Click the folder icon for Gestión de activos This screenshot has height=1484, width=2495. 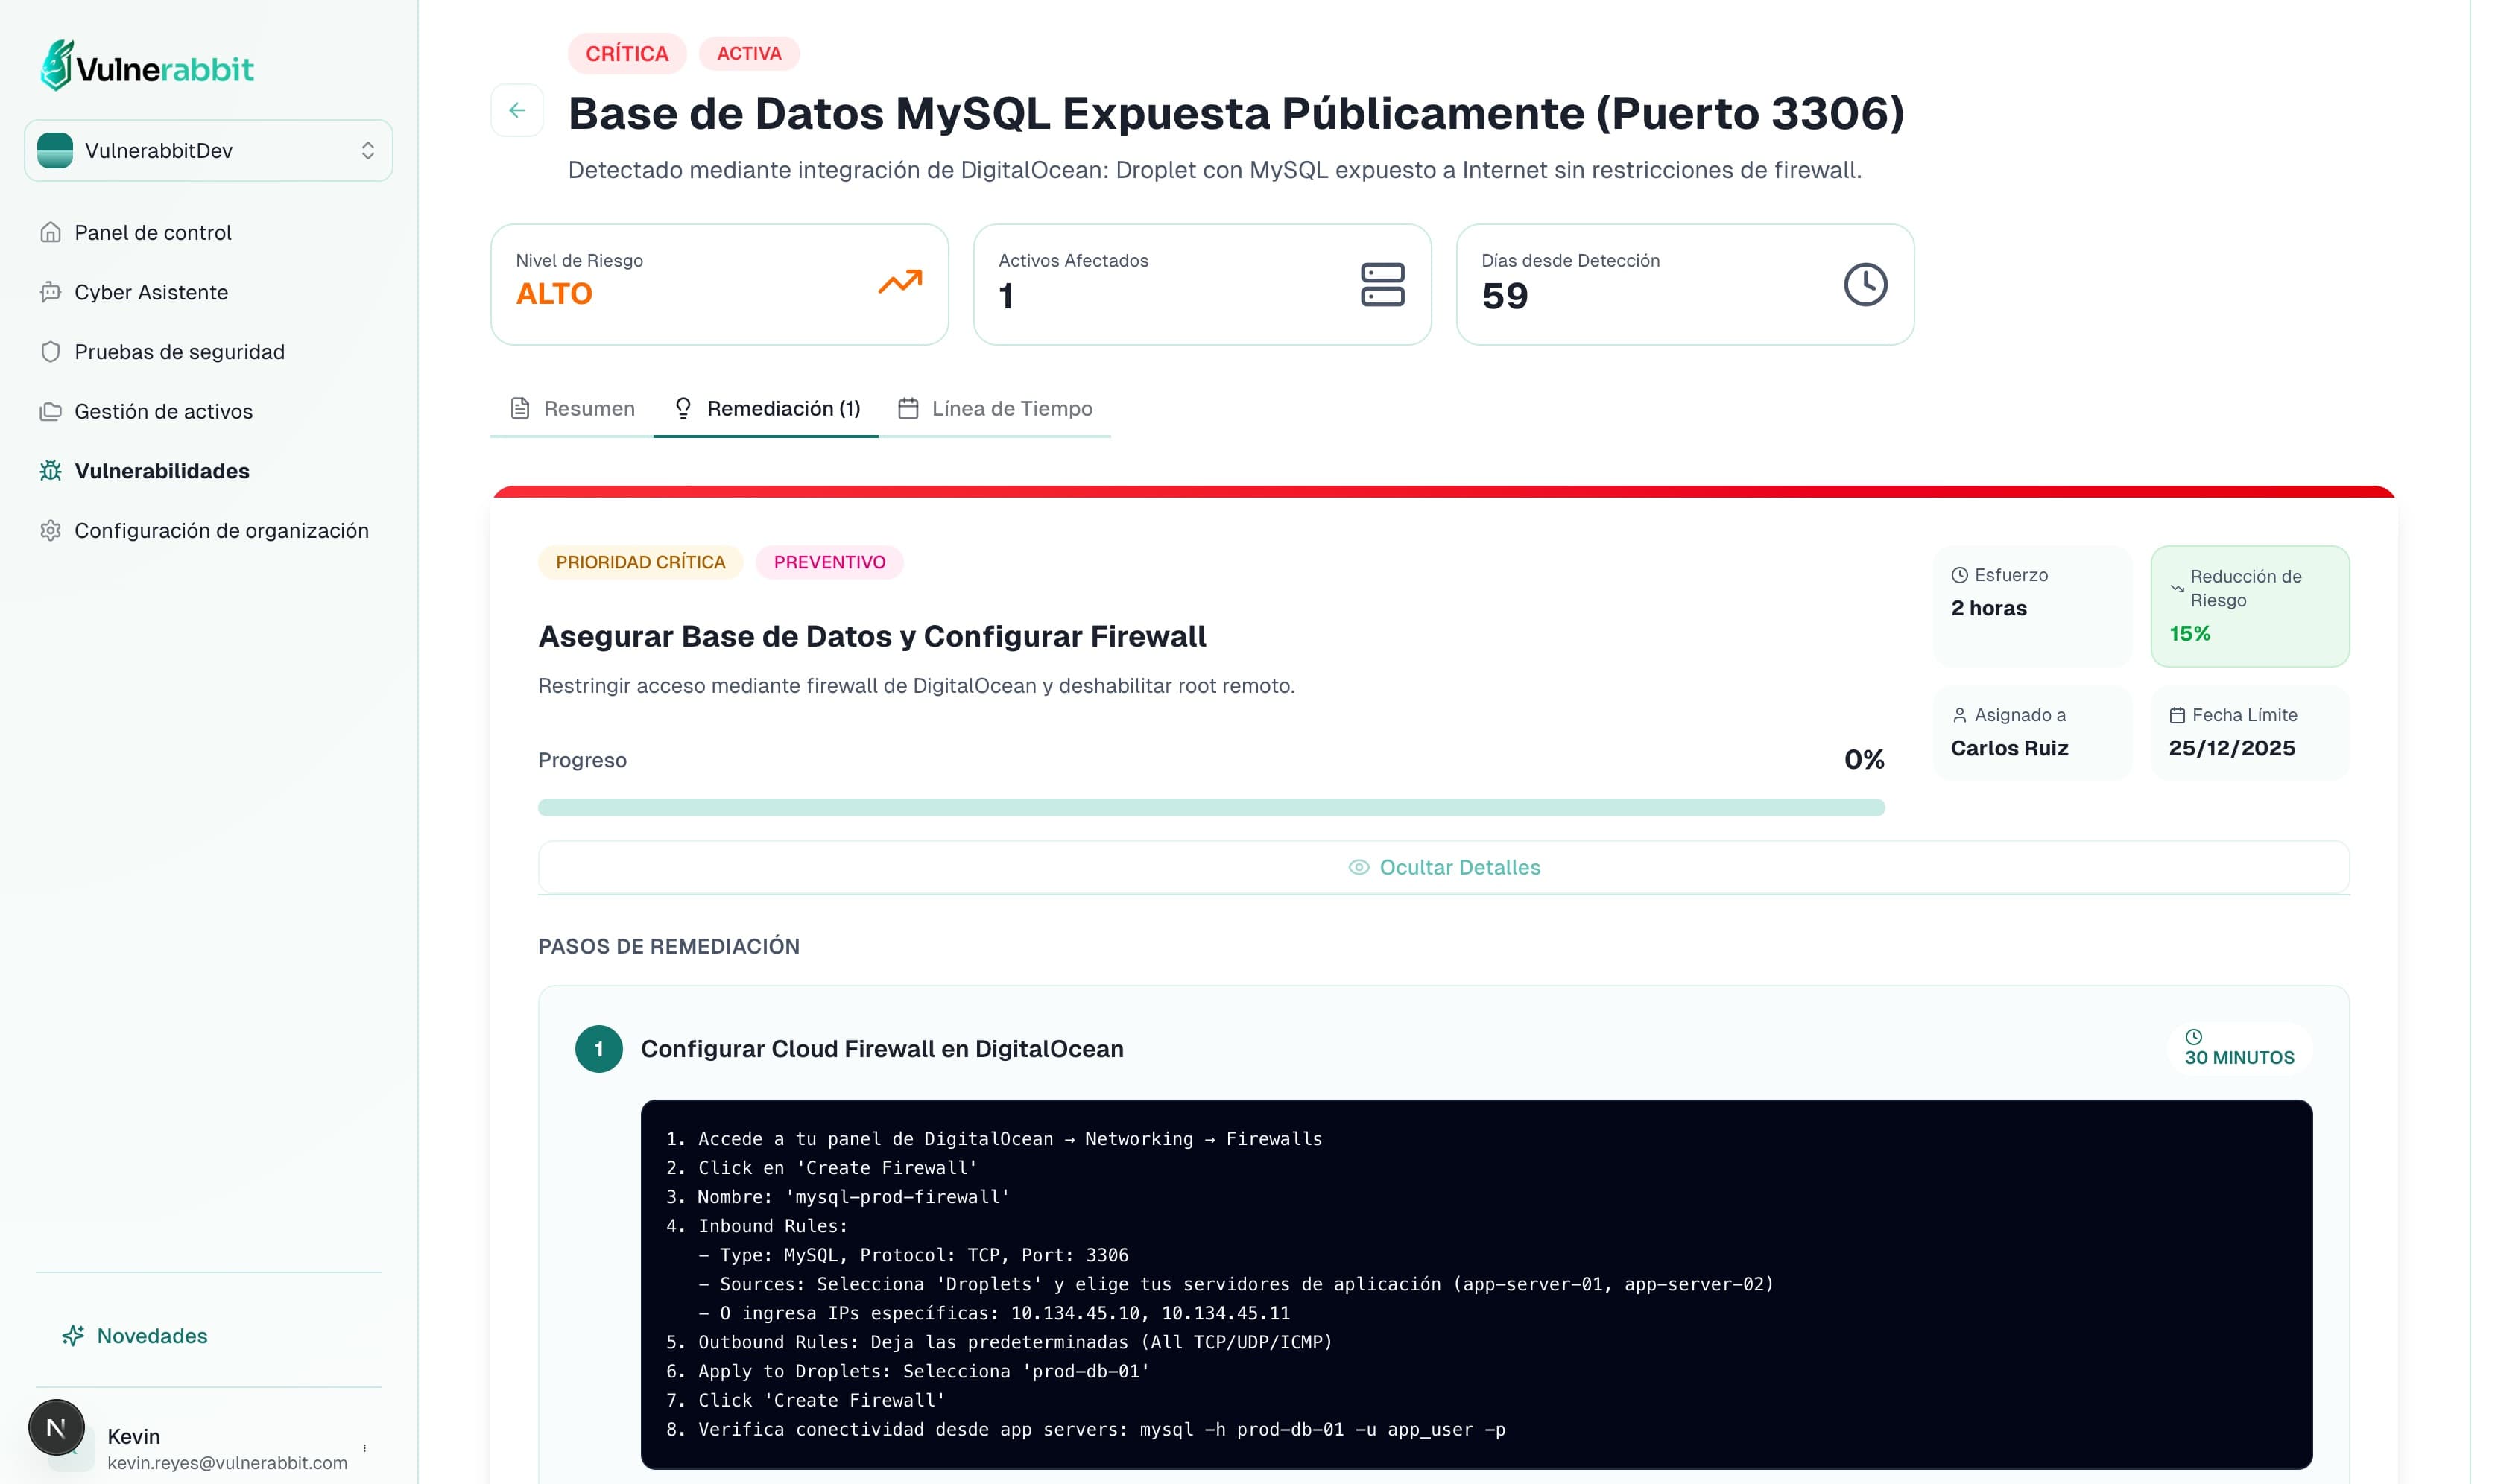[51, 411]
